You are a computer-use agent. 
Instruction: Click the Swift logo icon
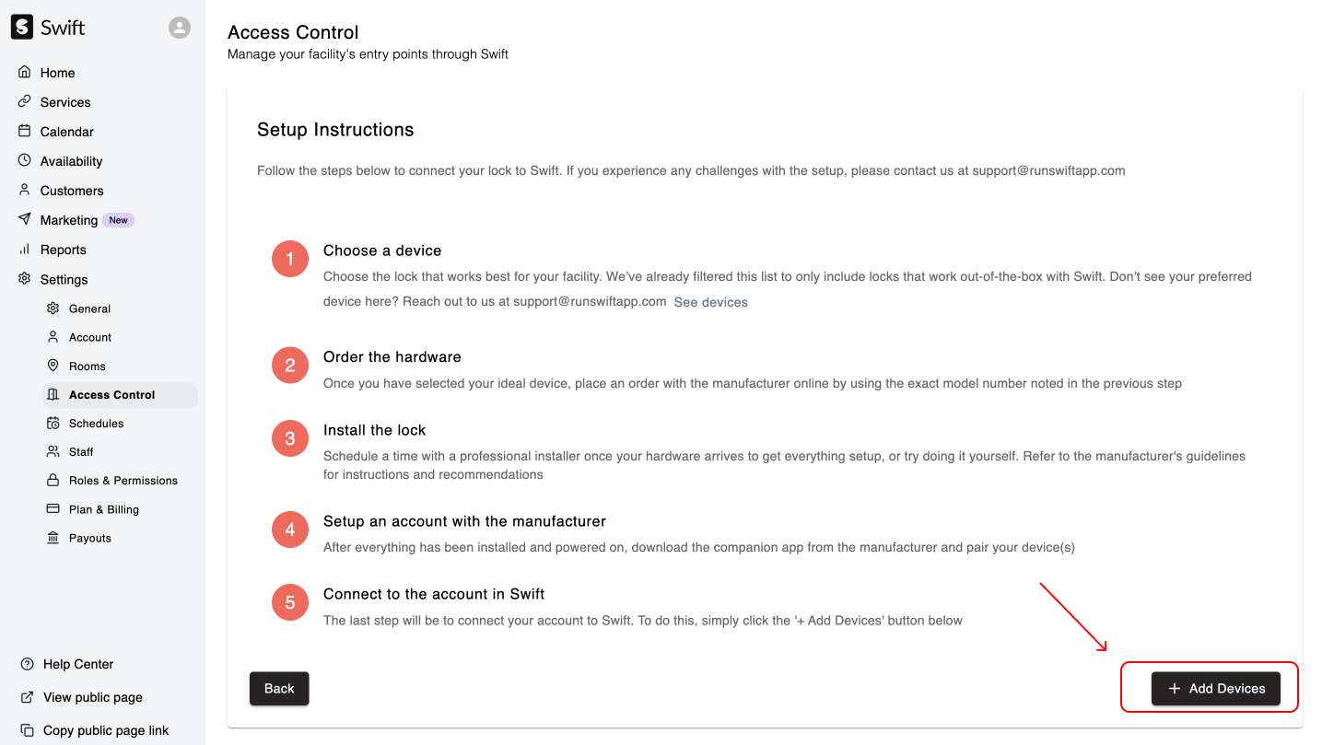pos(22,28)
